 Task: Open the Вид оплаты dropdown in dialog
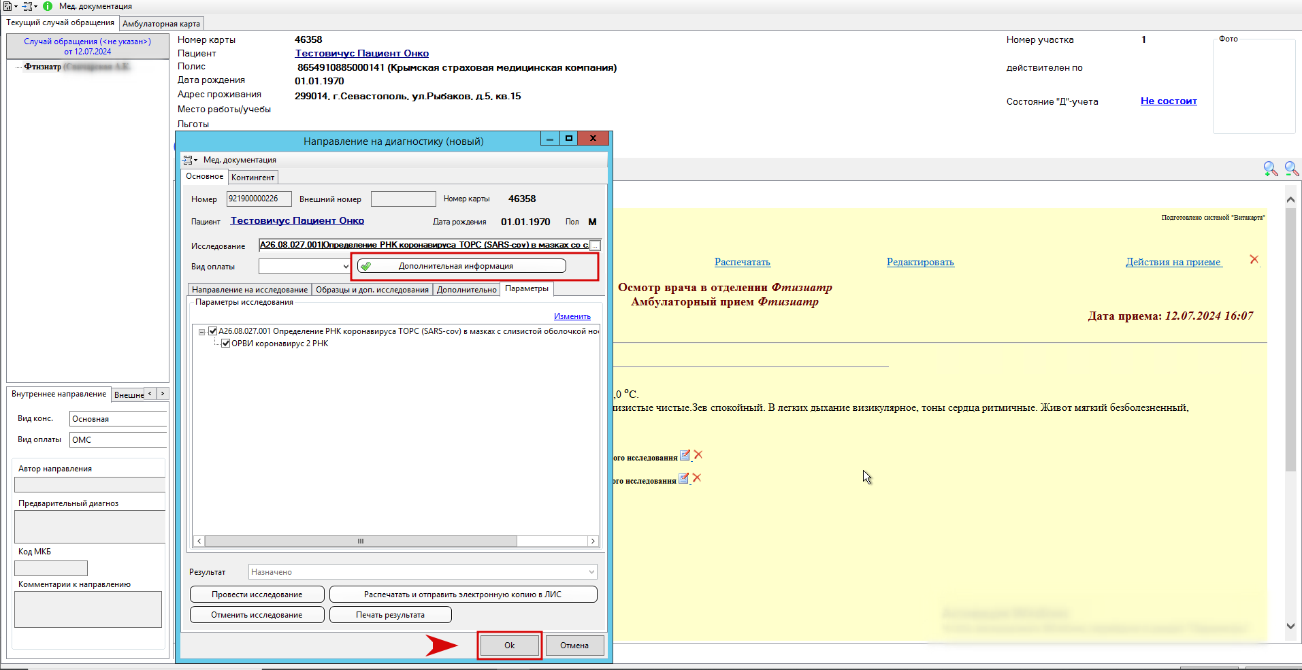[346, 267]
